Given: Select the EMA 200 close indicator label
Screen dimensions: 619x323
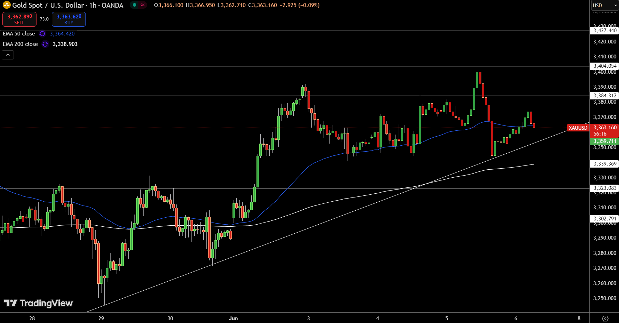Looking at the screenshot, I should click(x=20, y=44).
